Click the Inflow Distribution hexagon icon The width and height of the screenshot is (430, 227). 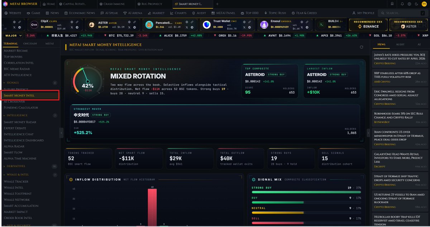pos(71,180)
